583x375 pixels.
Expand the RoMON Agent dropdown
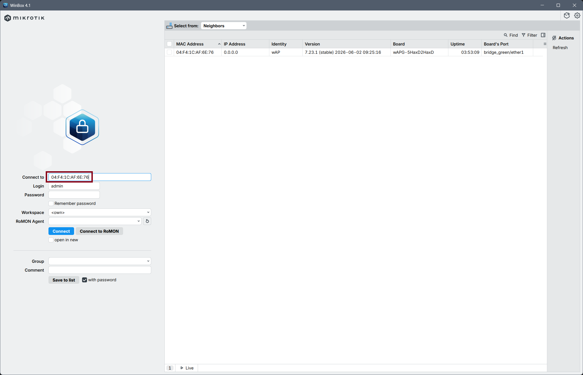click(x=95, y=221)
